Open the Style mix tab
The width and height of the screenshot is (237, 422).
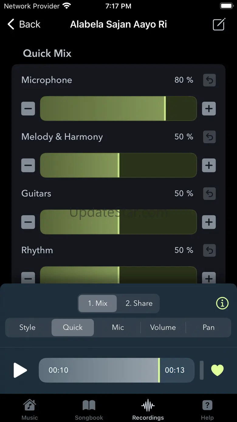point(27,327)
